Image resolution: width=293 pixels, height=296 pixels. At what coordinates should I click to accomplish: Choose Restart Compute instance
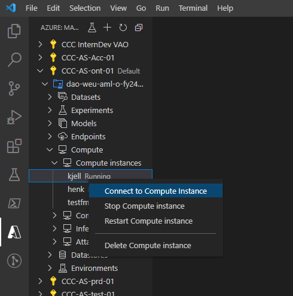(x=155, y=221)
